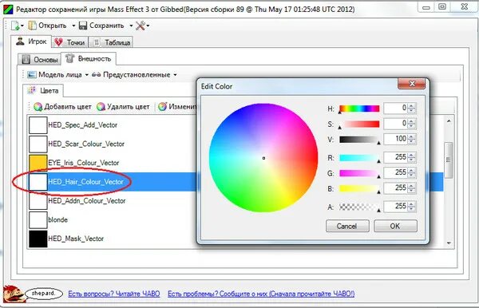Click the Удалить цвет button
Screen dimensions: 479x308
(x=123, y=107)
